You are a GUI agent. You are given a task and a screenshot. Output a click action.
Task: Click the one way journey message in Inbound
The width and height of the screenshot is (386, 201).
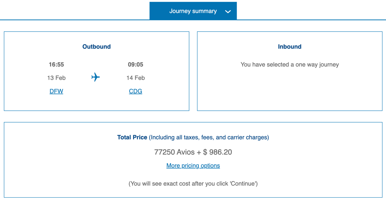click(289, 64)
